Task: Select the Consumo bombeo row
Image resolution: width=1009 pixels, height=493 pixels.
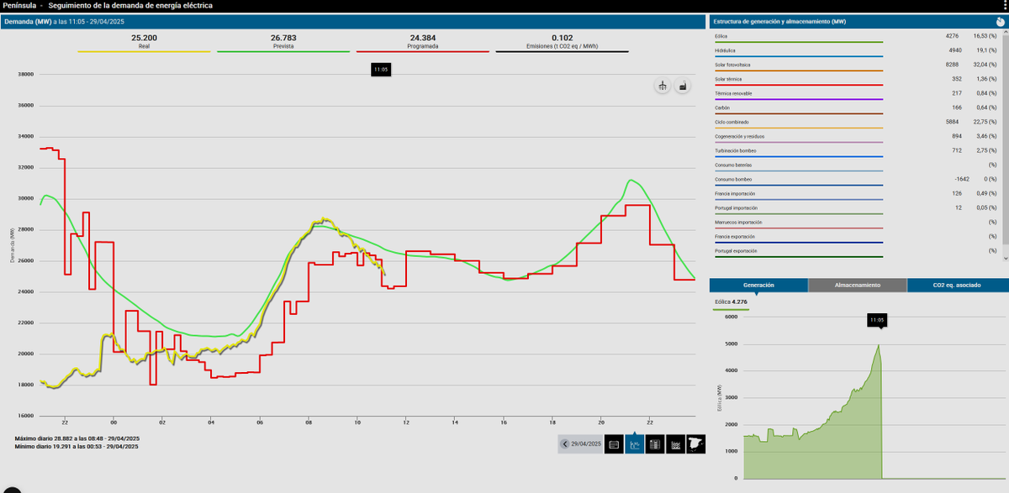Action: (855, 179)
